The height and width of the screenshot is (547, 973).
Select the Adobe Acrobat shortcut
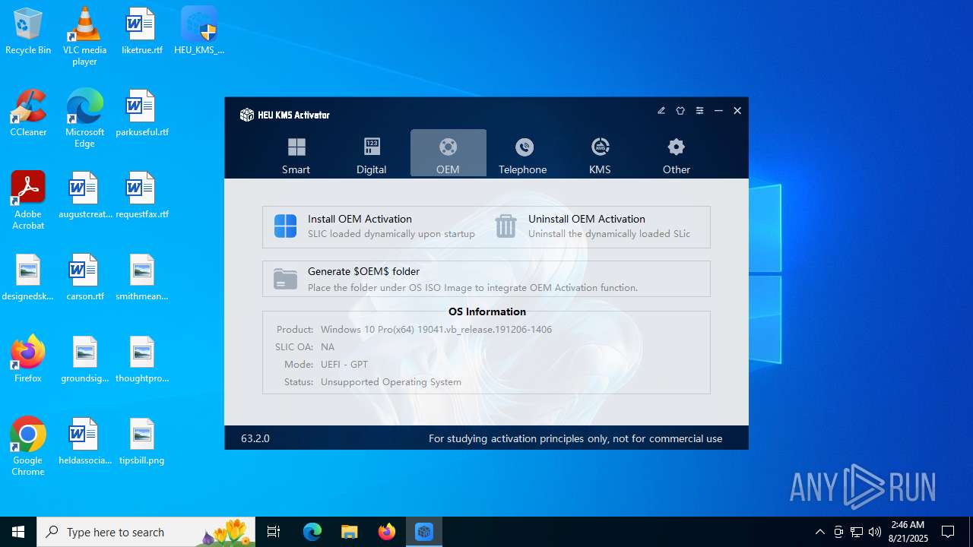[28, 201]
